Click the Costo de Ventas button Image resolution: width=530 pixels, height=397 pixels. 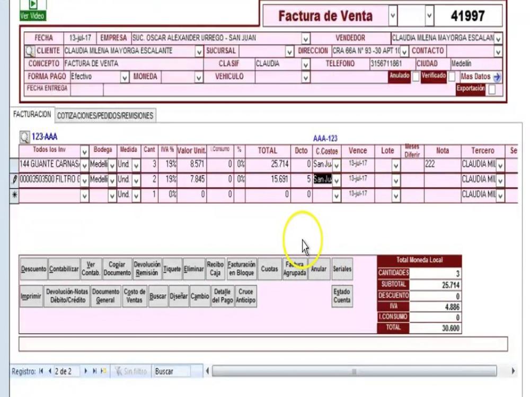click(135, 296)
